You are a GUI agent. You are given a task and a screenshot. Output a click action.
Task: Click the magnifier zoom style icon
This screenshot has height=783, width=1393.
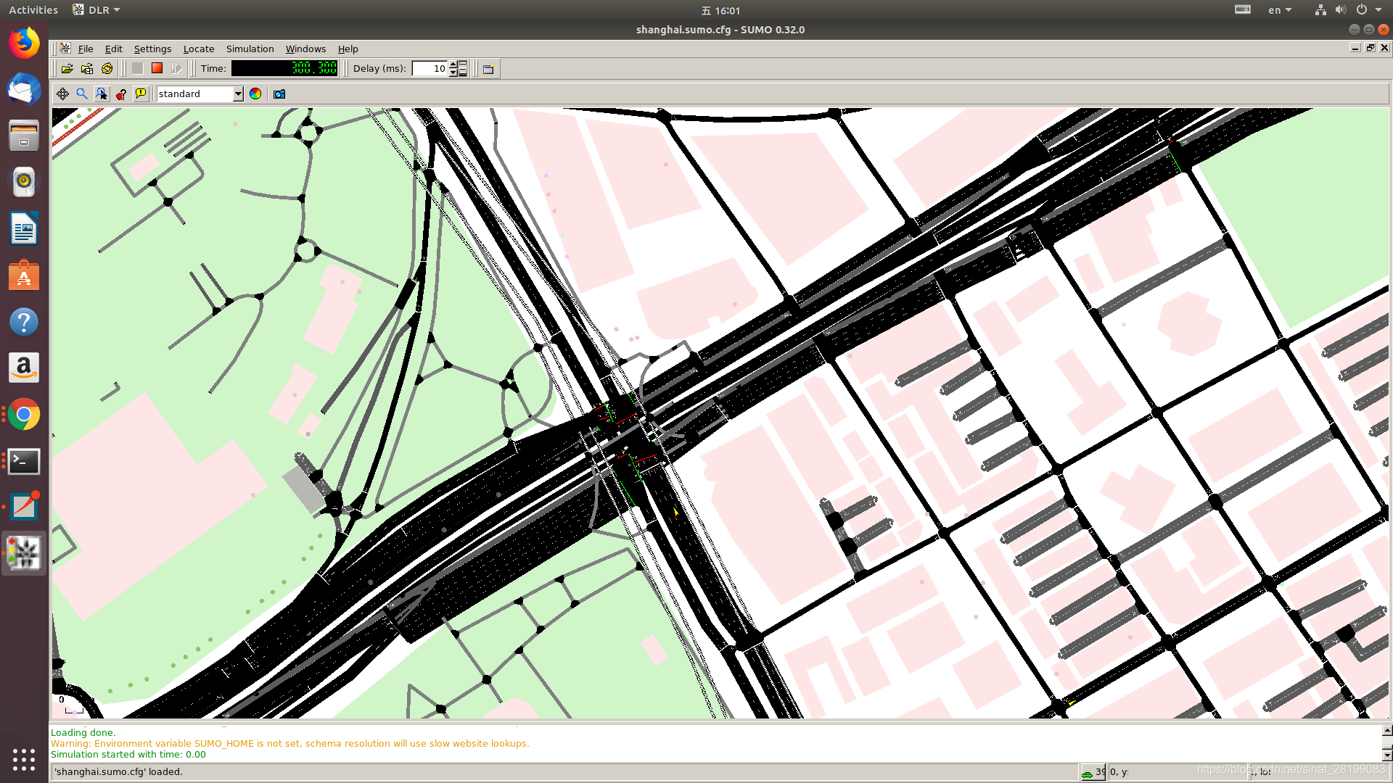[82, 94]
